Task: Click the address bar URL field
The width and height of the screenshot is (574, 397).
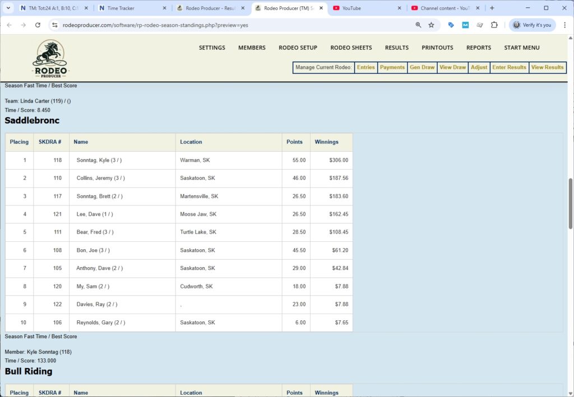Action: coord(224,25)
